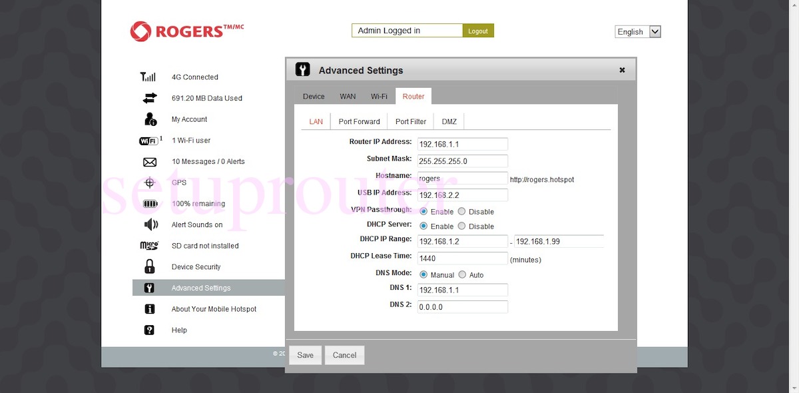This screenshot has width=799, height=393.
Task: Click the Admin Logged in status box
Action: pyautogui.click(x=407, y=31)
